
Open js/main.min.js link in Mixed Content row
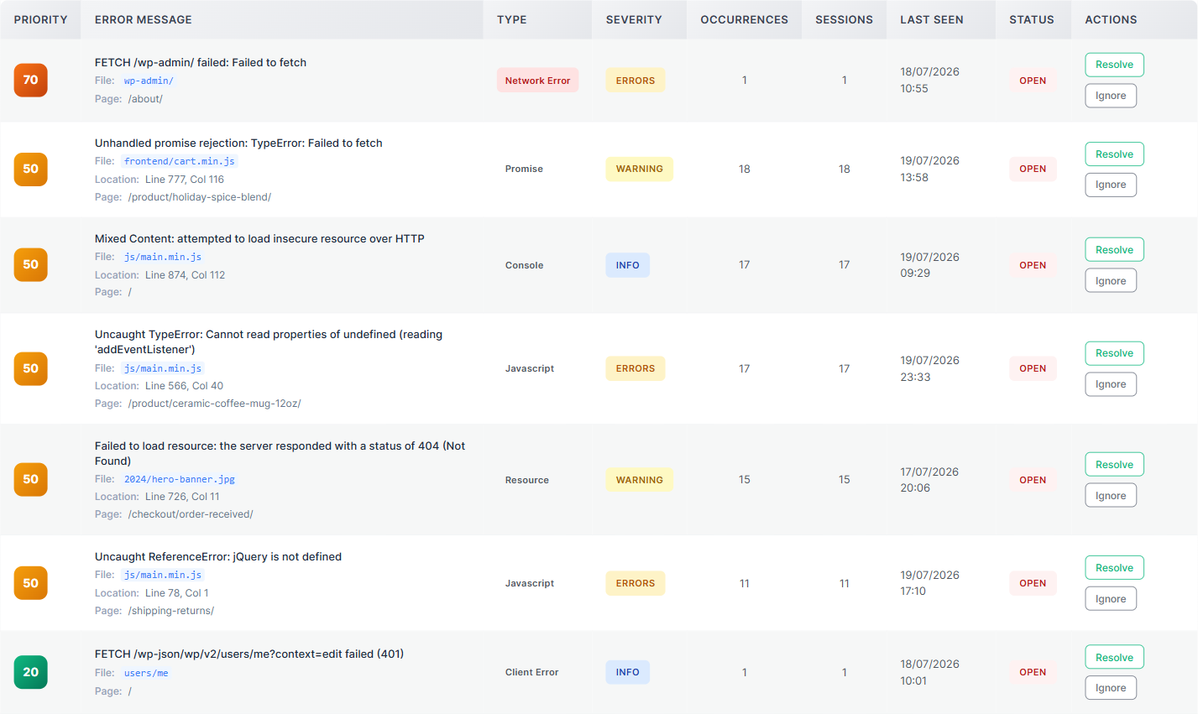tap(163, 257)
